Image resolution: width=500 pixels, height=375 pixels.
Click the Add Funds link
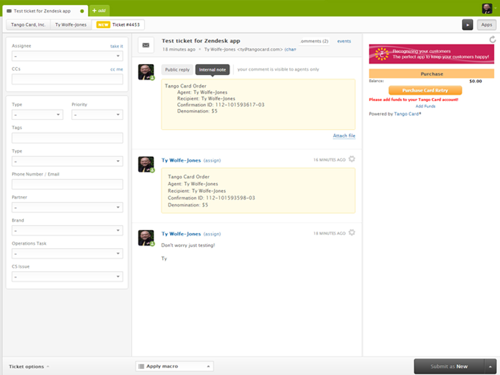pos(425,106)
